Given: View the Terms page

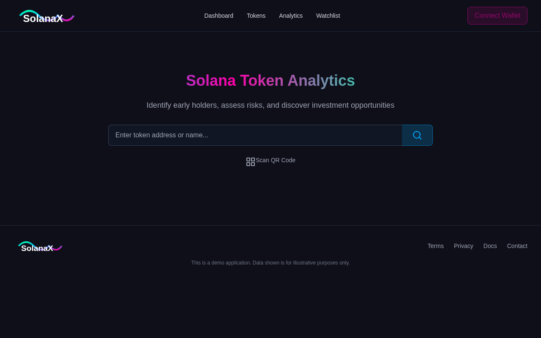Looking at the screenshot, I should click(x=435, y=245).
